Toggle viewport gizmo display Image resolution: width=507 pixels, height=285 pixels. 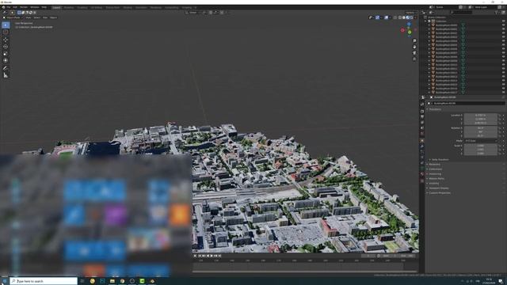click(377, 17)
